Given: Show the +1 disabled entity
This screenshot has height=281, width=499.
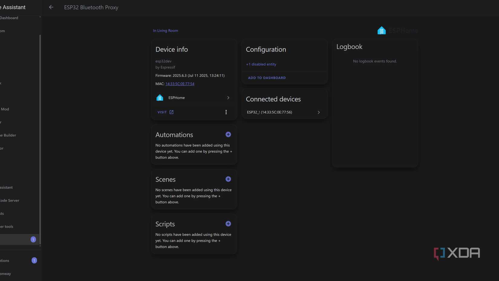Looking at the screenshot, I should click(x=261, y=64).
